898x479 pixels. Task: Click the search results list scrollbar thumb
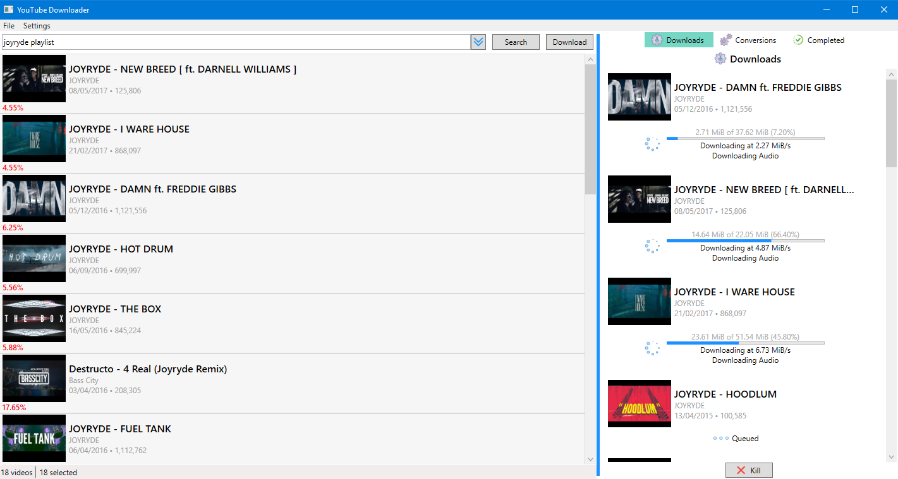tap(590, 129)
